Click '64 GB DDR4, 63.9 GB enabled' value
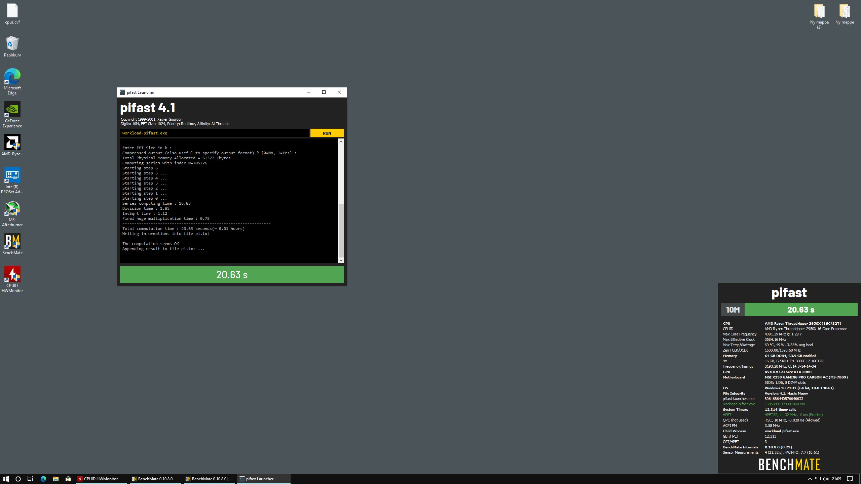This screenshot has height=484, width=861. point(790,356)
